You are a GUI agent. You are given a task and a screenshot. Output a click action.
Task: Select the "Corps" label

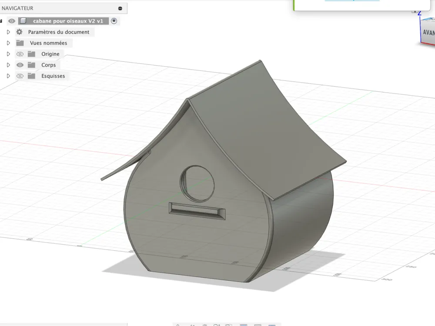click(49, 65)
